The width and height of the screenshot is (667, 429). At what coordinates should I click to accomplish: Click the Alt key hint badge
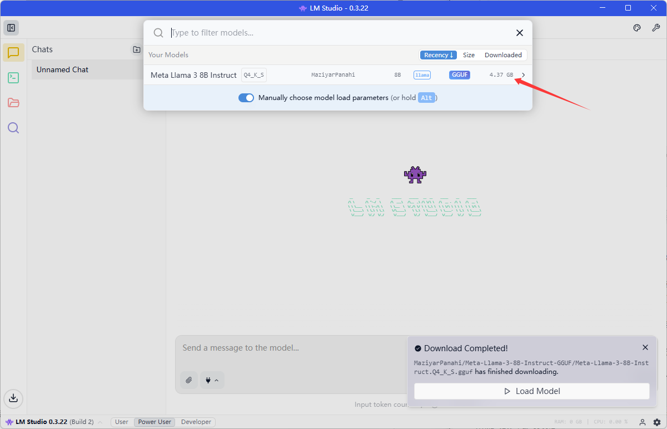coord(426,98)
